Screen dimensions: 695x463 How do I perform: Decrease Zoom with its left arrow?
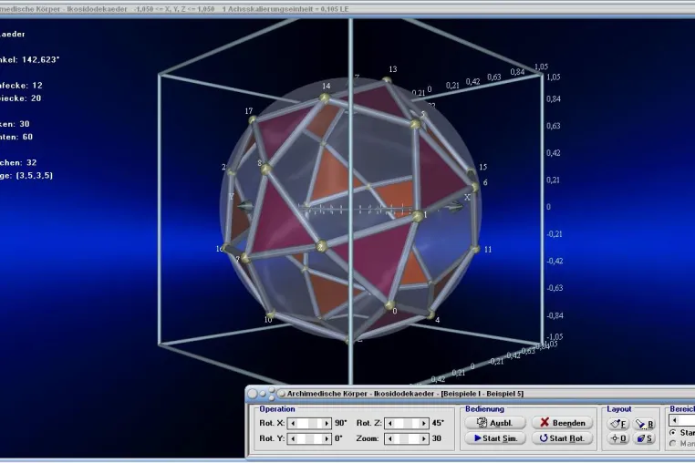(389, 438)
